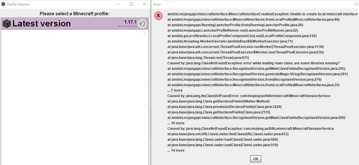Screen dimensions: 359x165
Task: Click the generateMagicString stack line
Action: pos(257,74)
